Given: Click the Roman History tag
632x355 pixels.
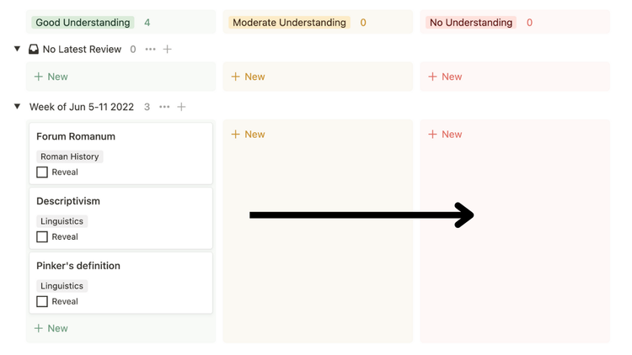Looking at the screenshot, I should [x=70, y=156].
